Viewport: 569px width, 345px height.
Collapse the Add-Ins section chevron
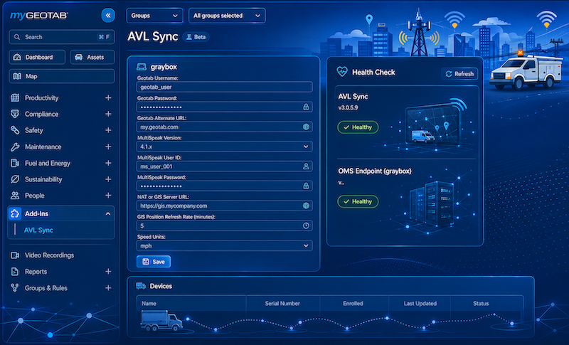click(108, 213)
